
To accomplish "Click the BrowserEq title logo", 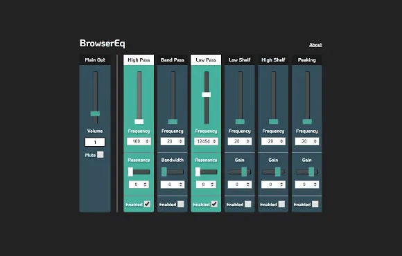I will [x=103, y=44].
